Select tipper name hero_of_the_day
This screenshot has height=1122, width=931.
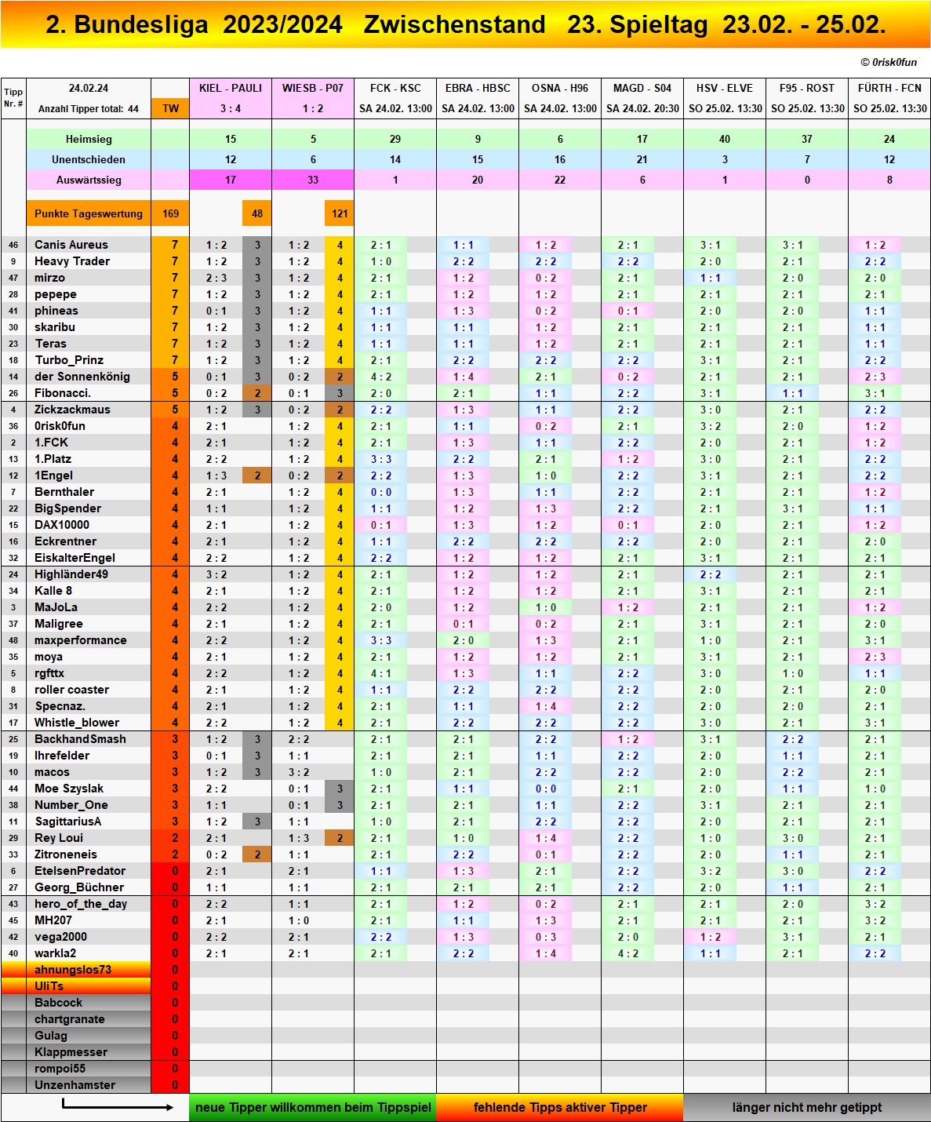point(81,904)
